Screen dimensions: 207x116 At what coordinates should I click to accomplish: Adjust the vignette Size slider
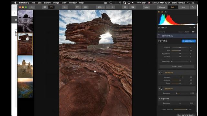click(x=180, y=51)
